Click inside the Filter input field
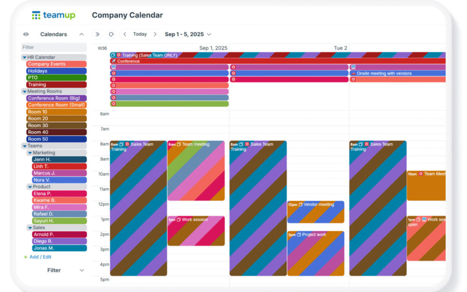The height and width of the screenshot is (292, 467). tap(54, 47)
